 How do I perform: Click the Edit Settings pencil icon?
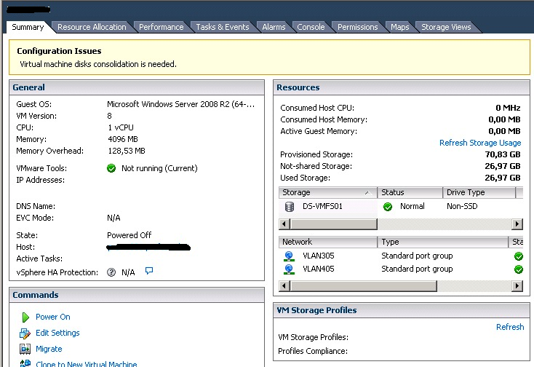[25, 334]
